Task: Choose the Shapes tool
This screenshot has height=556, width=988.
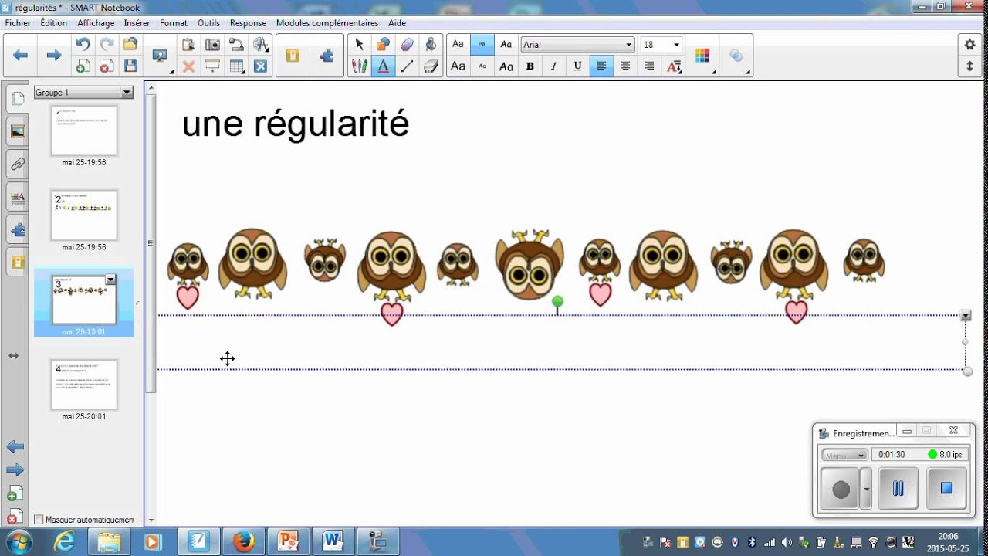Action: [x=383, y=44]
